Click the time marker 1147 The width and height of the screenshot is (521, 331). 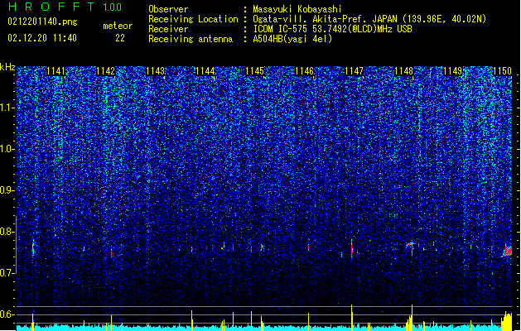pos(355,71)
